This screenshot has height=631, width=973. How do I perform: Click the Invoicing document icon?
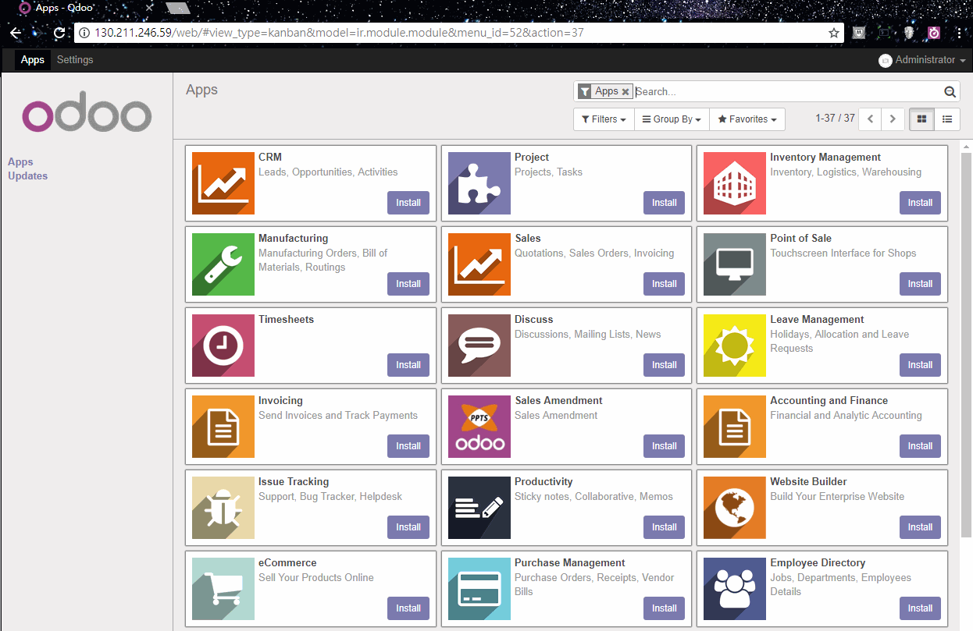point(223,427)
